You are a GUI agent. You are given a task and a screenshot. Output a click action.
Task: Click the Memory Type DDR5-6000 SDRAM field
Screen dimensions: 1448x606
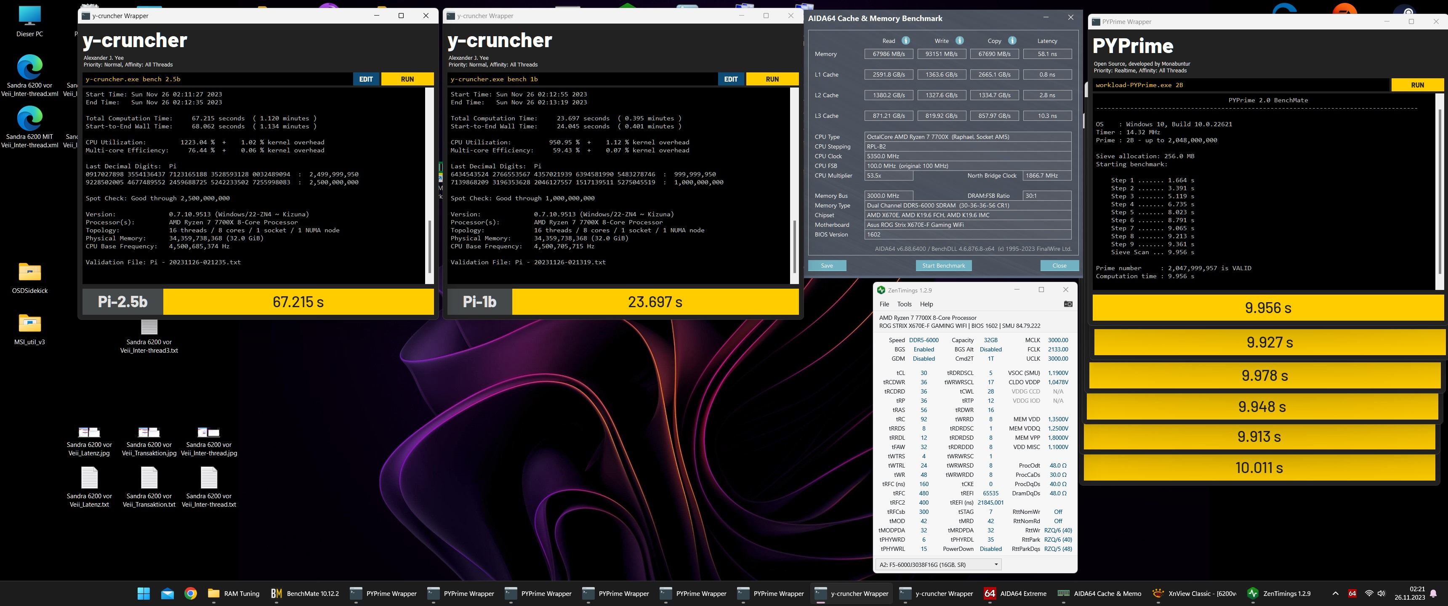968,205
